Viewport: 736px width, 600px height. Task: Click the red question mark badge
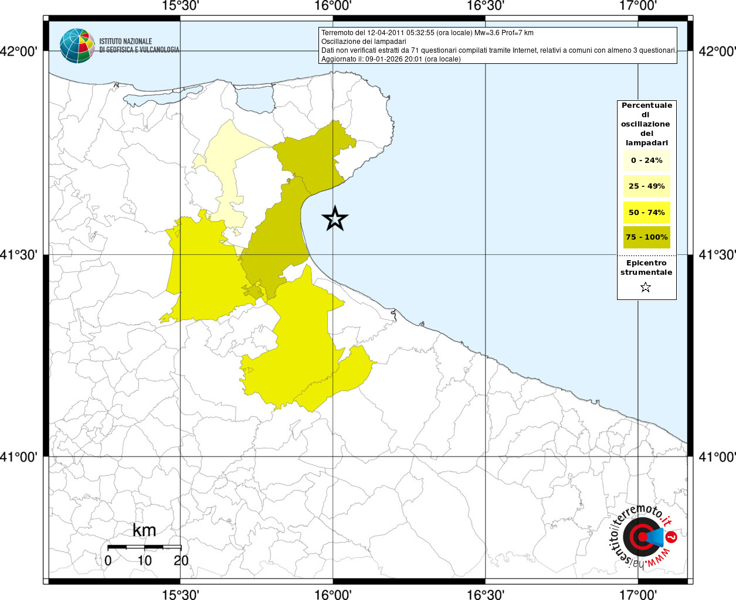point(671,537)
